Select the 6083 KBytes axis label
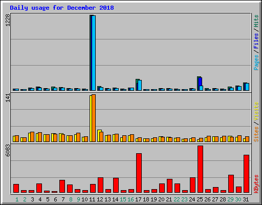Viewport: 262px width, 205px height. tap(8, 151)
